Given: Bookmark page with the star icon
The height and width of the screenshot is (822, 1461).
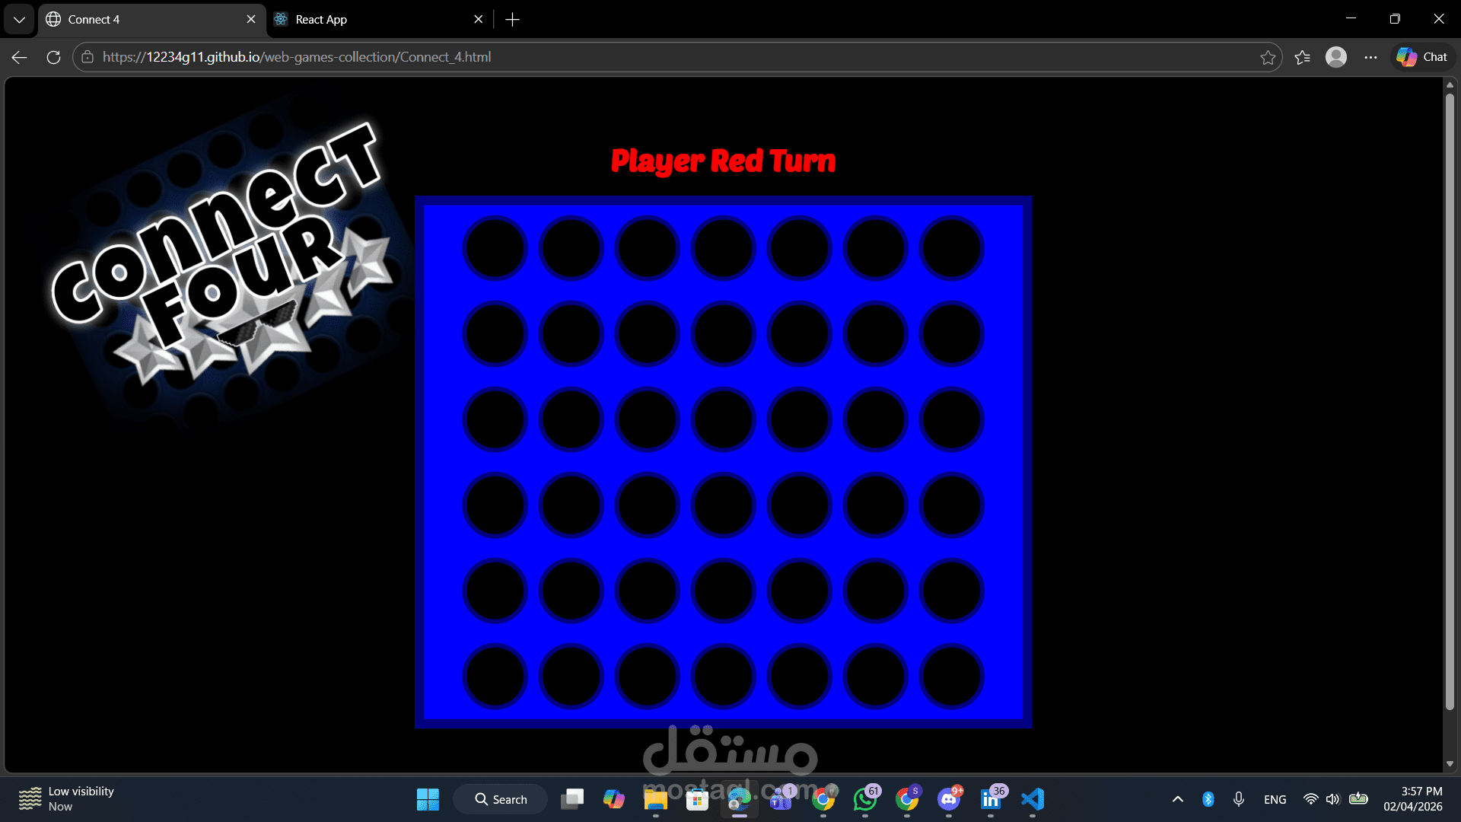Looking at the screenshot, I should [1268, 57].
